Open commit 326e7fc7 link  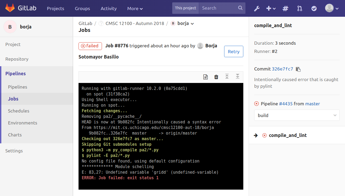282,69
